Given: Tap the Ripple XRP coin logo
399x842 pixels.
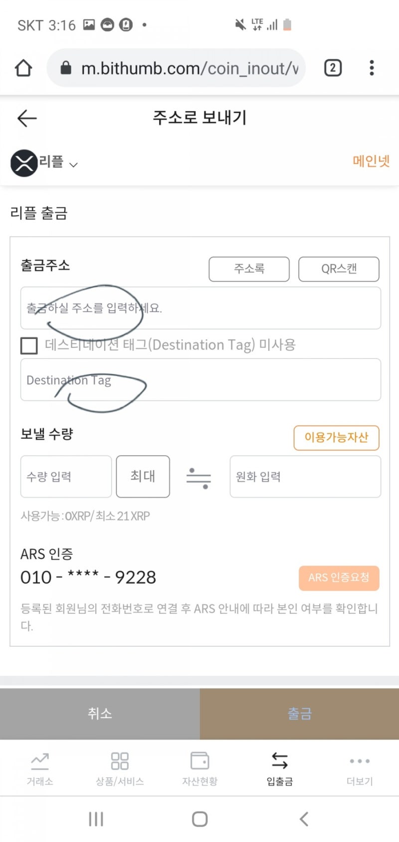Looking at the screenshot, I should tap(24, 163).
